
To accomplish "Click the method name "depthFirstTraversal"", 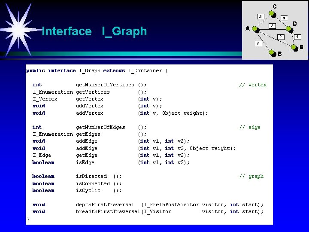I will [x=105, y=205].
